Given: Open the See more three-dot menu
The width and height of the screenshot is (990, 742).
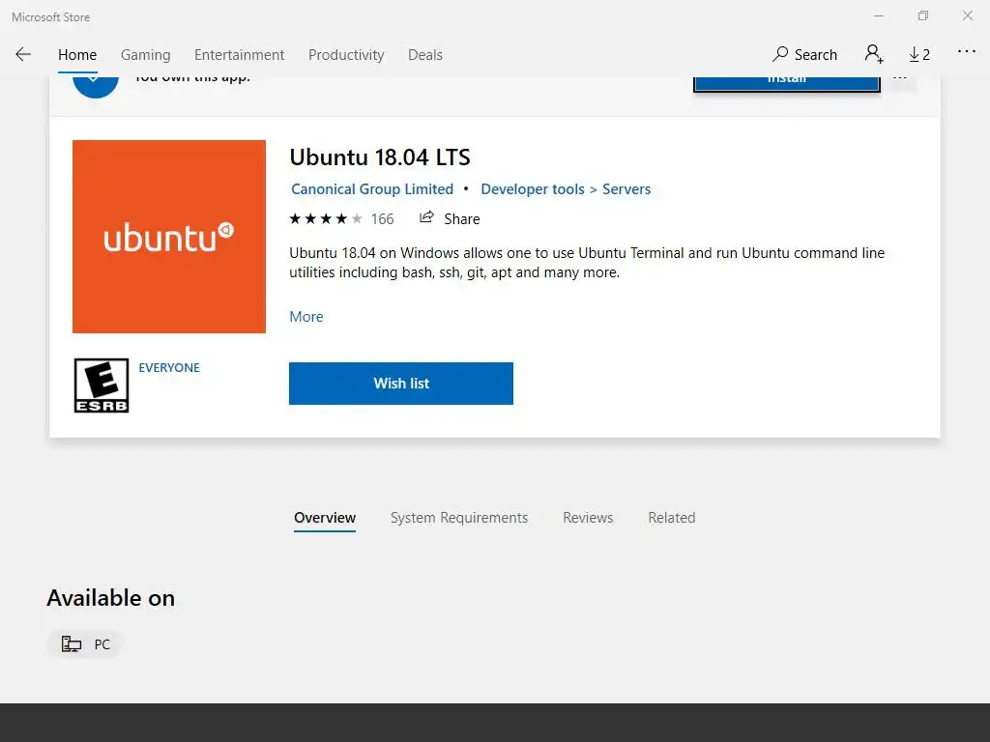Looking at the screenshot, I should pos(966,52).
